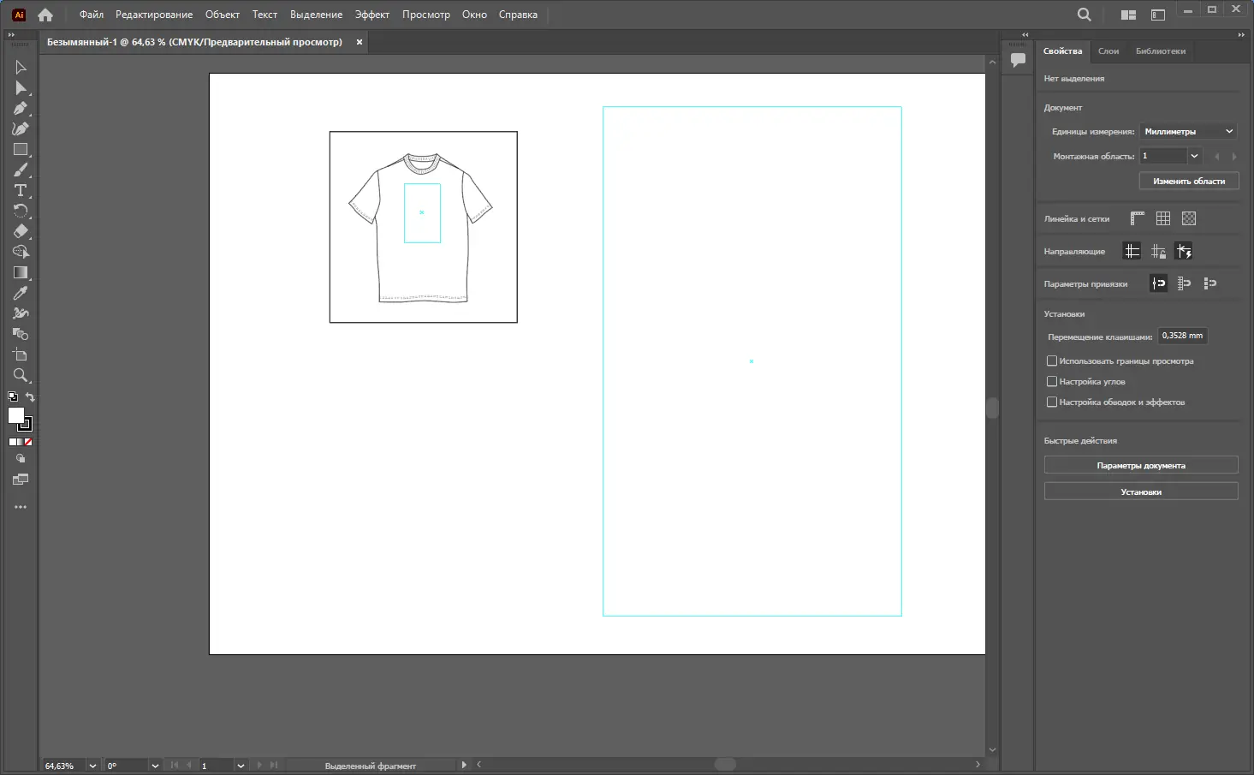Switch to the 'Библиотеки' tab
1254x775 pixels.
pyautogui.click(x=1161, y=51)
